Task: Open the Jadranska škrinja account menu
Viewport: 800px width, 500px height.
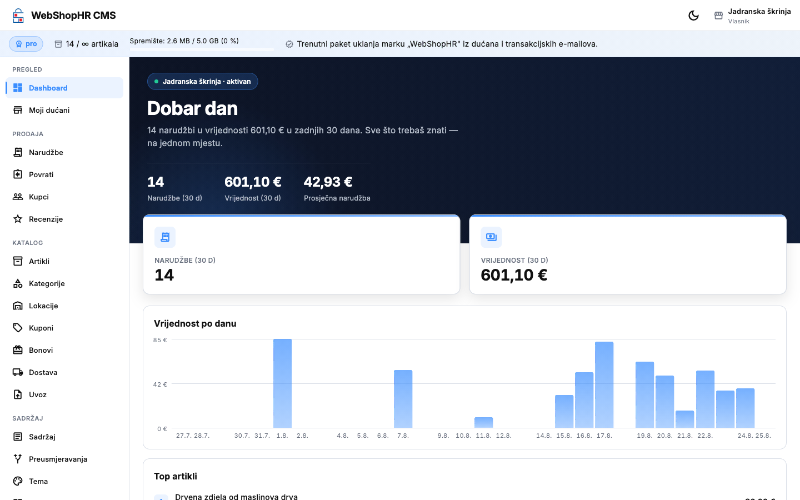Action: pos(753,16)
